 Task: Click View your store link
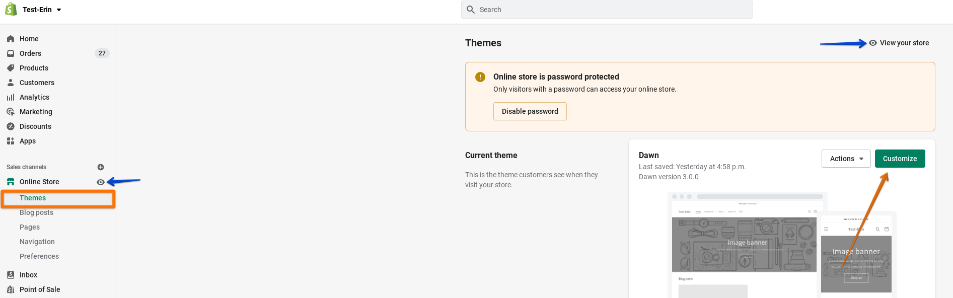click(x=904, y=43)
